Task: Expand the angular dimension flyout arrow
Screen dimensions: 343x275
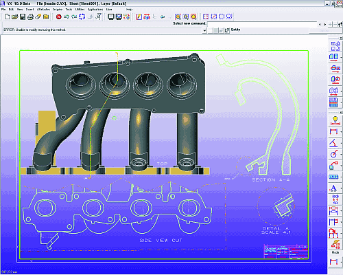Action: click(341, 143)
